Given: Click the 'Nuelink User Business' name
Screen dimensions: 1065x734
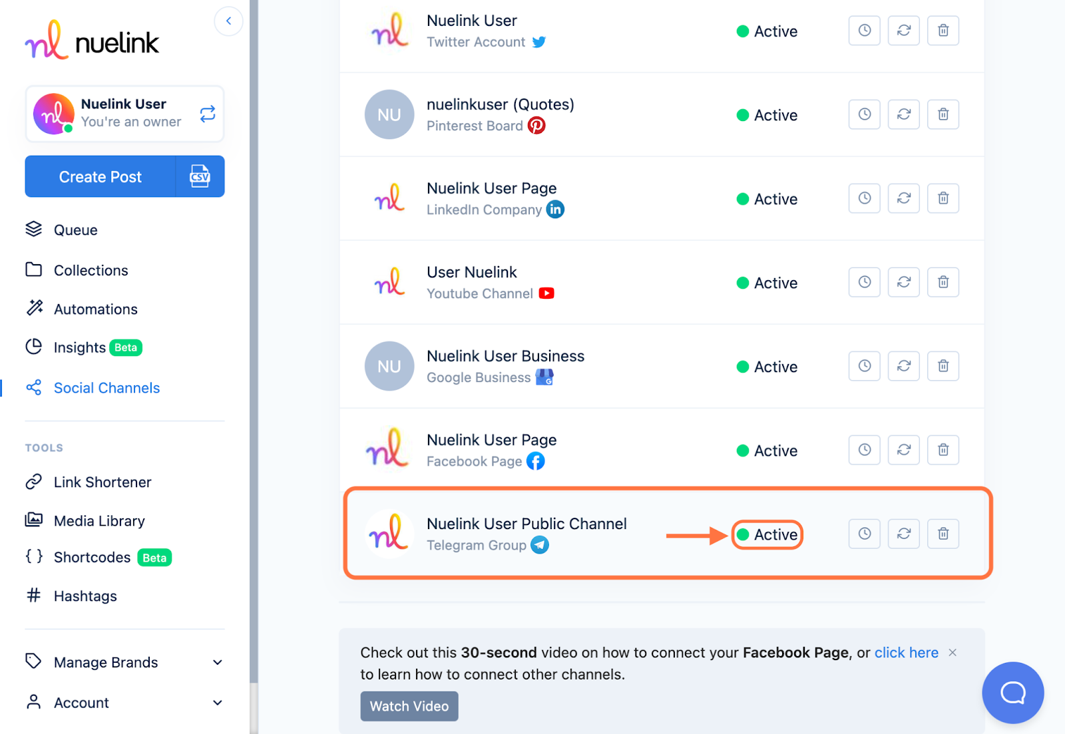Looking at the screenshot, I should coord(505,356).
